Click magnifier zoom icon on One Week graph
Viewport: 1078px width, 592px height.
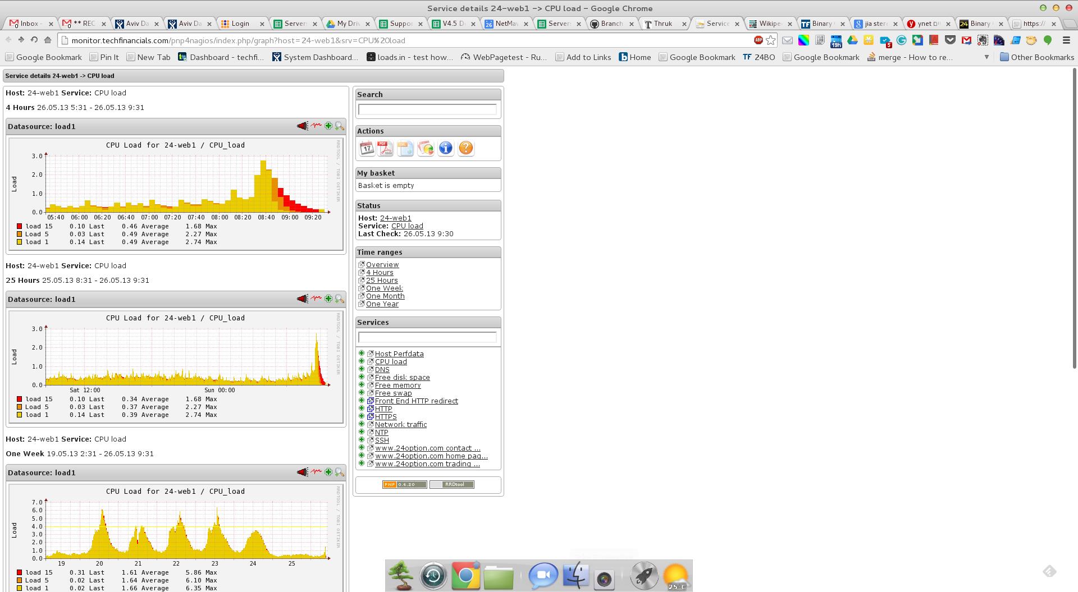click(339, 472)
